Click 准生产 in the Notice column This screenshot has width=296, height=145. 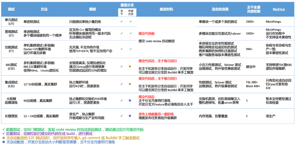(x=270, y=116)
